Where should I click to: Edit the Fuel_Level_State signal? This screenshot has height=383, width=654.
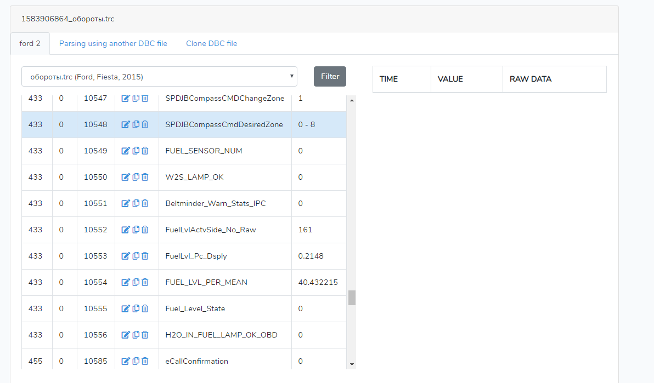(125, 308)
